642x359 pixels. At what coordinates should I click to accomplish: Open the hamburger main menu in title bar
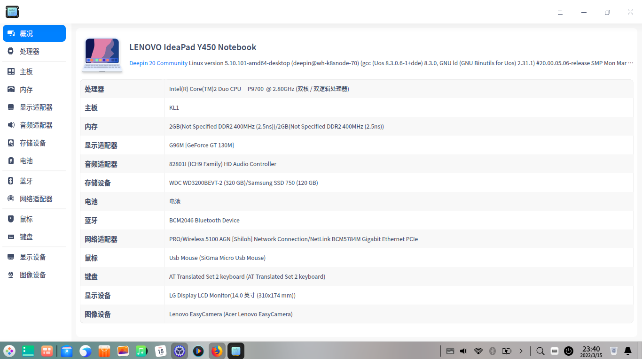coord(560,12)
